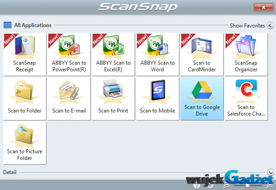Click the All Applications grid icon

coord(8,25)
